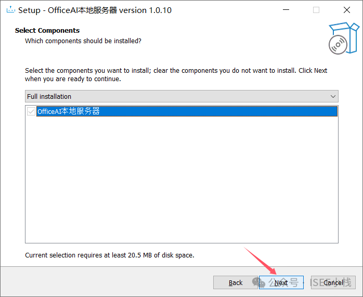Select the OfficeAI本地服务器 list row
The height and width of the screenshot is (297, 363).
pyautogui.click(x=187, y=111)
